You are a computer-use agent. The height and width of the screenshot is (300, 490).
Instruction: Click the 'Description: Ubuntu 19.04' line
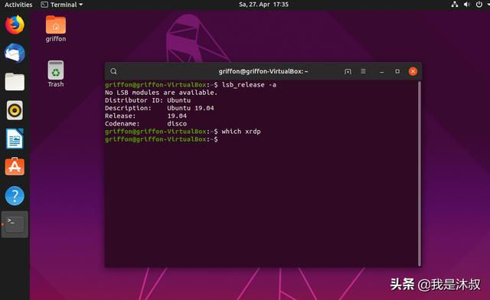point(159,108)
